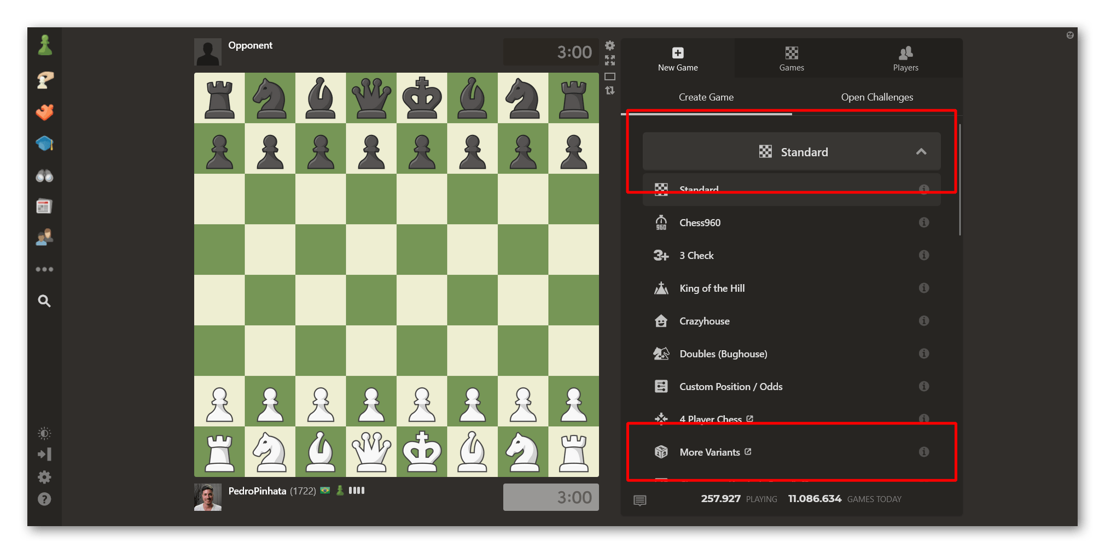Select the black king on the board
The height and width of the screenshot is (554, 1105).
click(422, 98)
